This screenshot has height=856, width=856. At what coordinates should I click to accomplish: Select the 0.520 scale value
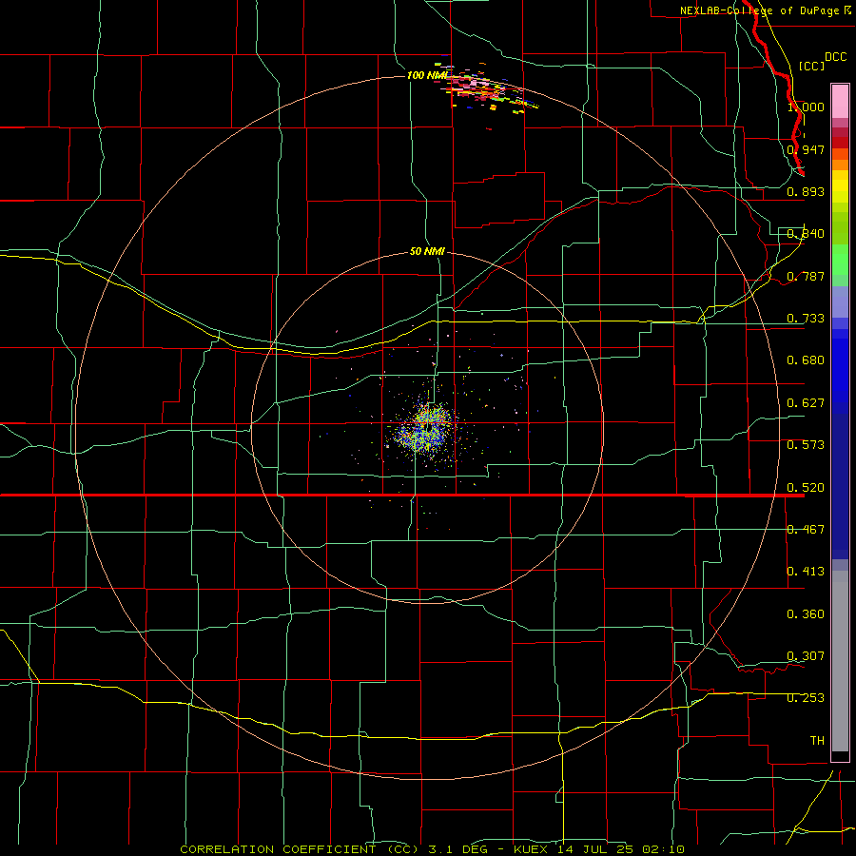point(806,488)
